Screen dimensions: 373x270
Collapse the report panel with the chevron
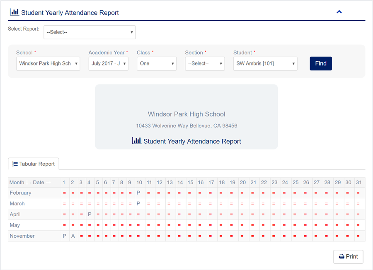click(339, 12)
